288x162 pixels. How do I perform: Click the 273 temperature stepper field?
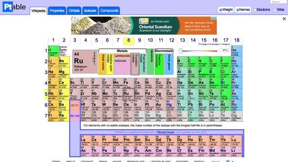225,50
